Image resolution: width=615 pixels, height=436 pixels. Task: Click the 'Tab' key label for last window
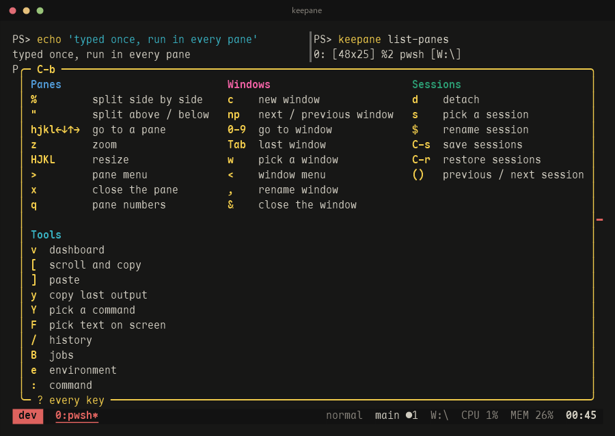point(236,145)
